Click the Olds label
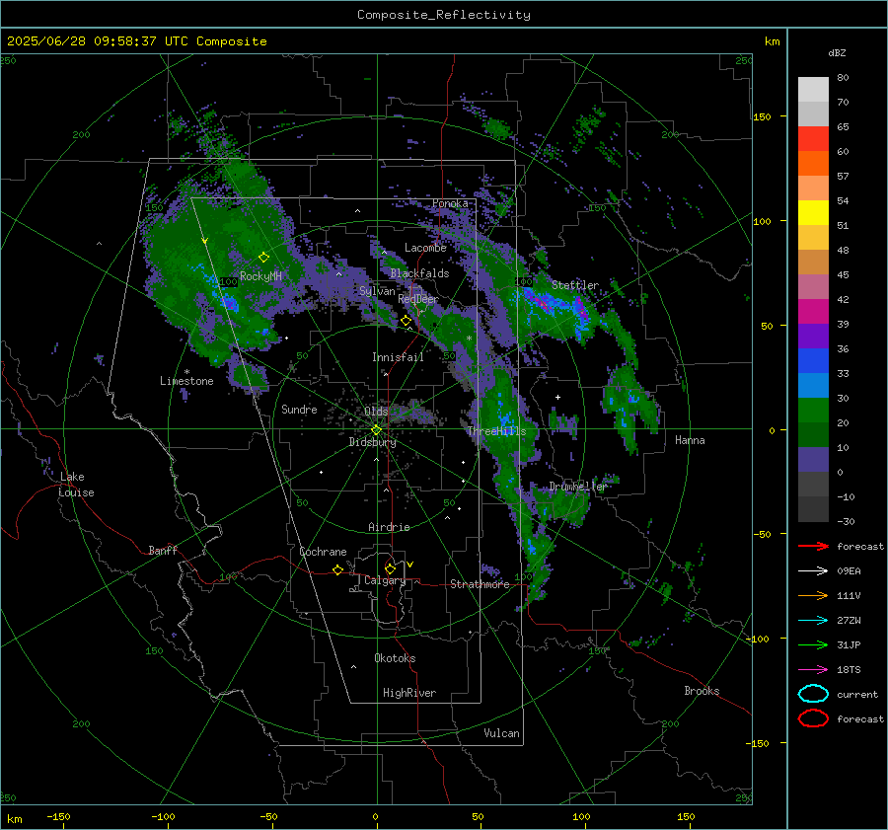Viewport: 888px width, 830px height. pos(376,411)
